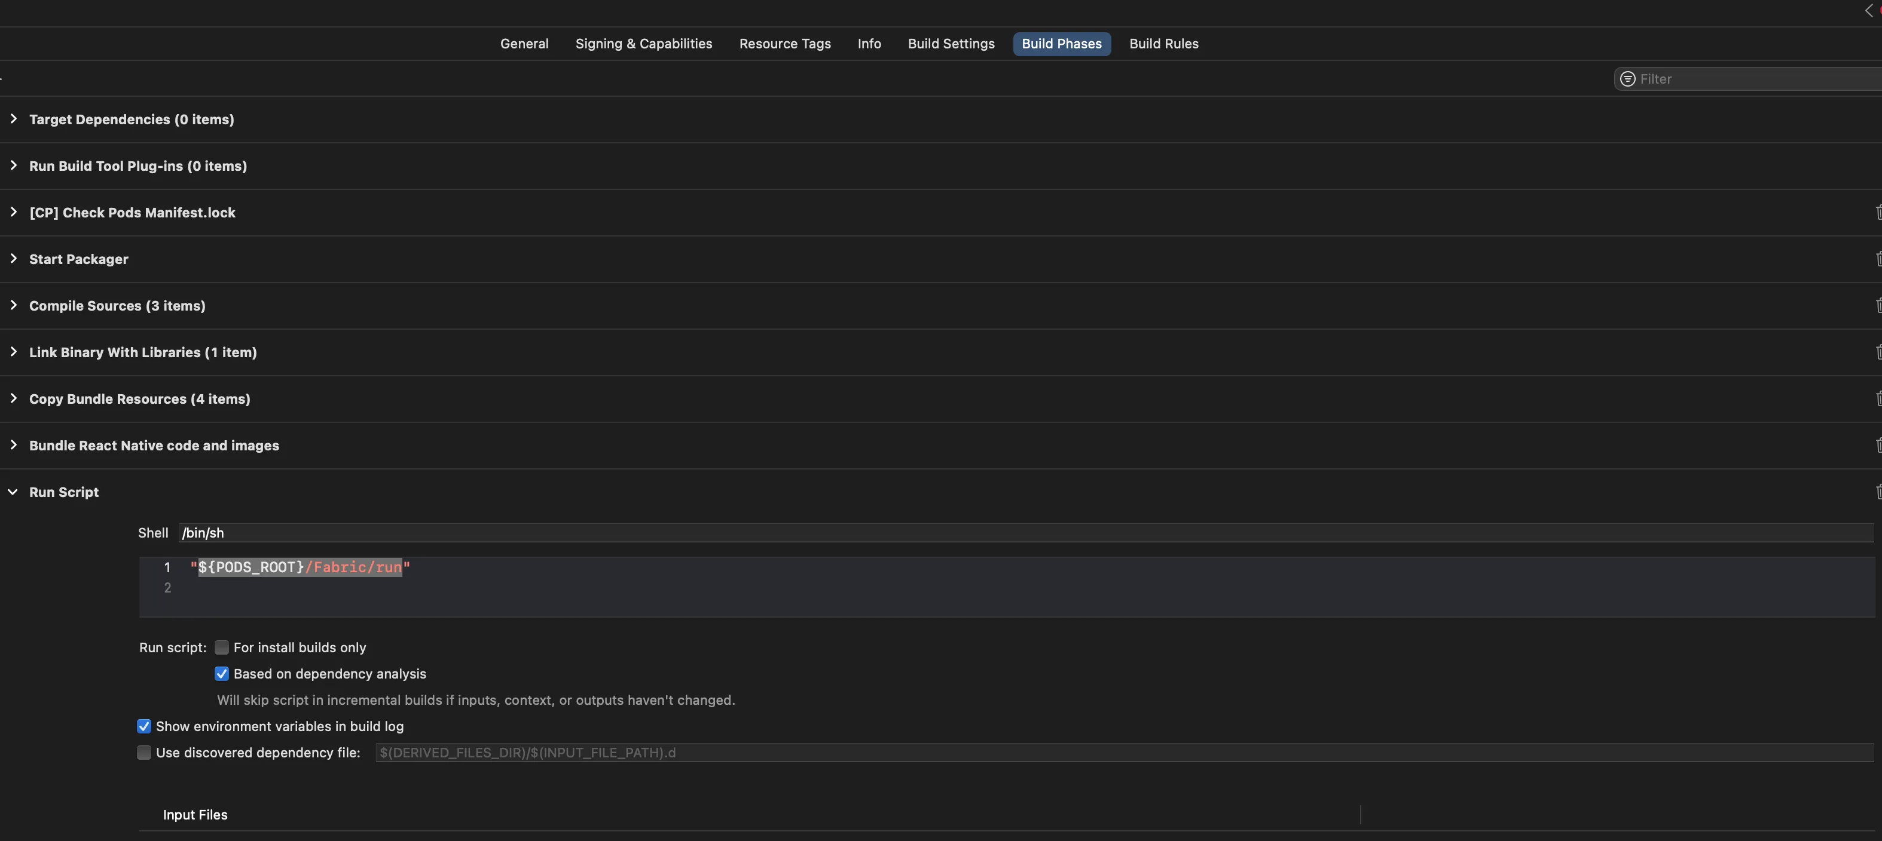Delete the Start Packager phase
1882x841 pixels.
click(x=1878, y=259)
